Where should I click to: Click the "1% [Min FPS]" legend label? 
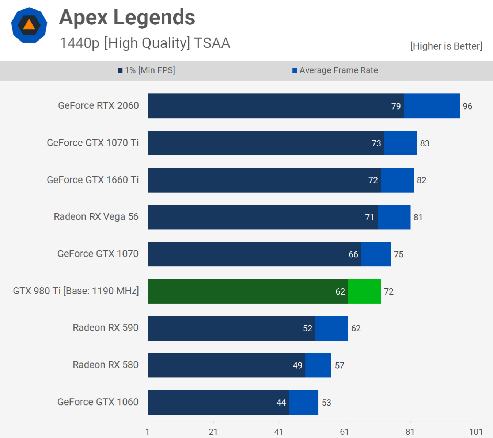point(150,70)
